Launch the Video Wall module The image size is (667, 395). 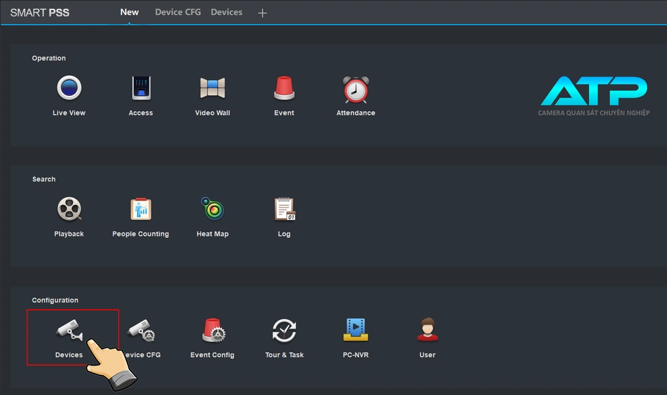pyautogui.click(x=213, y=89)
